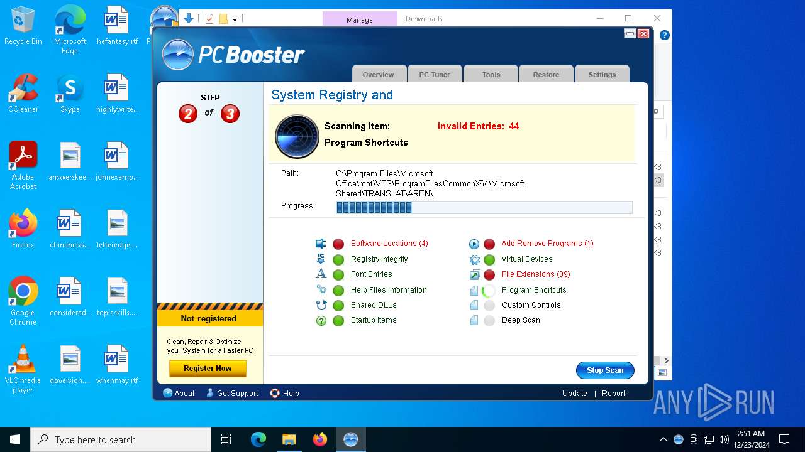The width and height of the screenshot is (805, 452).
Task: Click the Explorer window help icon
Action: coord(664,35)
